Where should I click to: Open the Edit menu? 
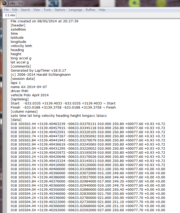(15, 10)
